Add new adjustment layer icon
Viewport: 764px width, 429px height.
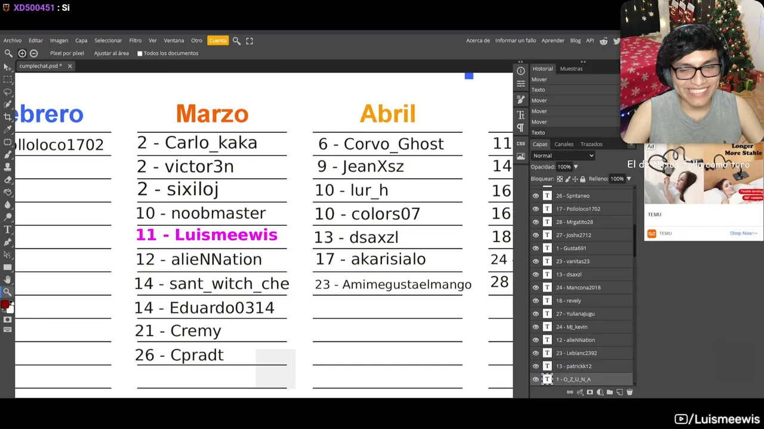(600, 392)
